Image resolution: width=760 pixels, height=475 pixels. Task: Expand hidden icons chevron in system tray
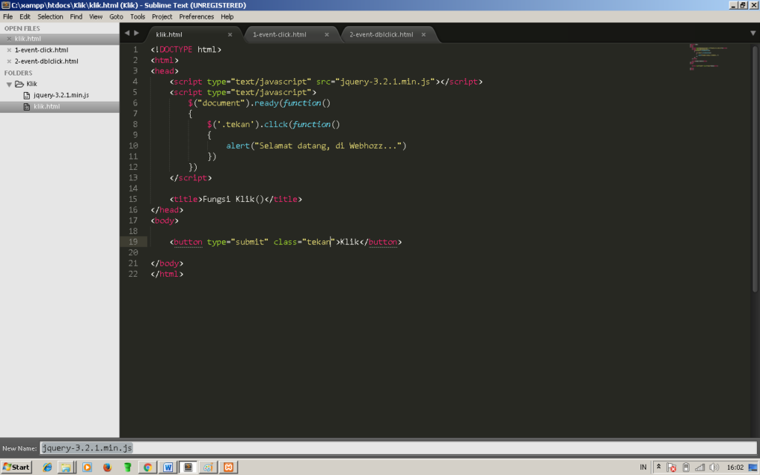(x=658, y=467)
